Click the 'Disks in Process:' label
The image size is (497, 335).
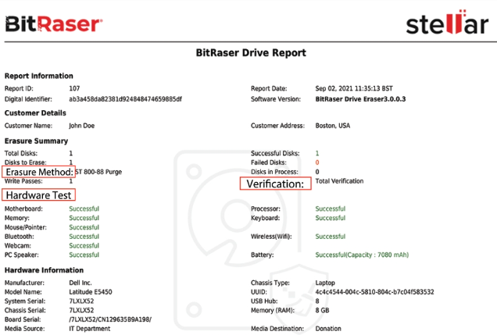pyautogui.click(x=274, y=172)
